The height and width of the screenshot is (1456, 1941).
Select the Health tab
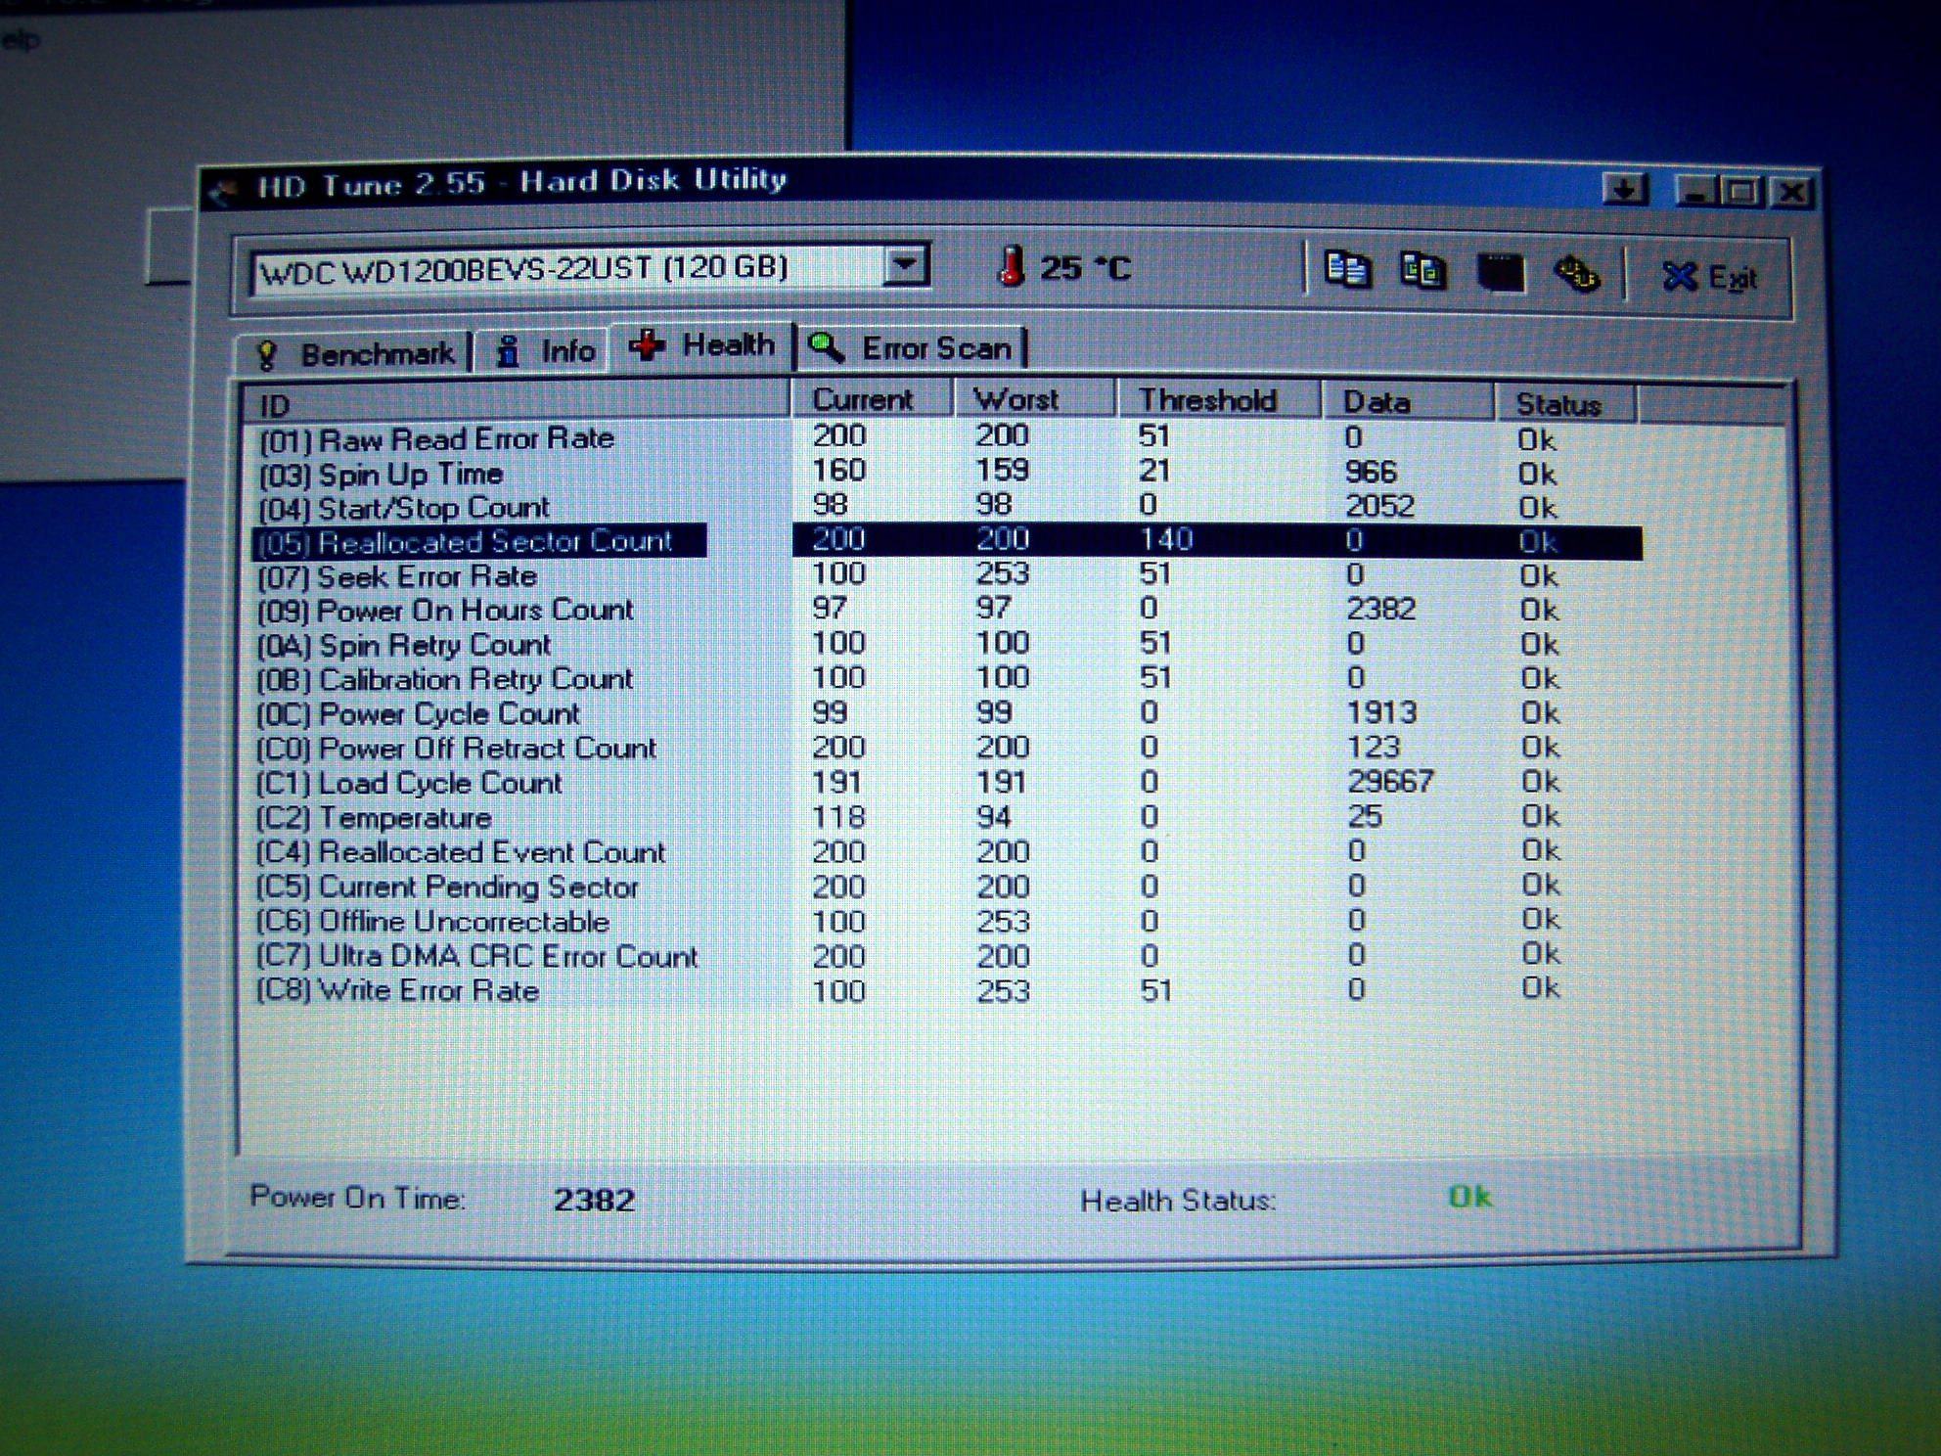701,344
